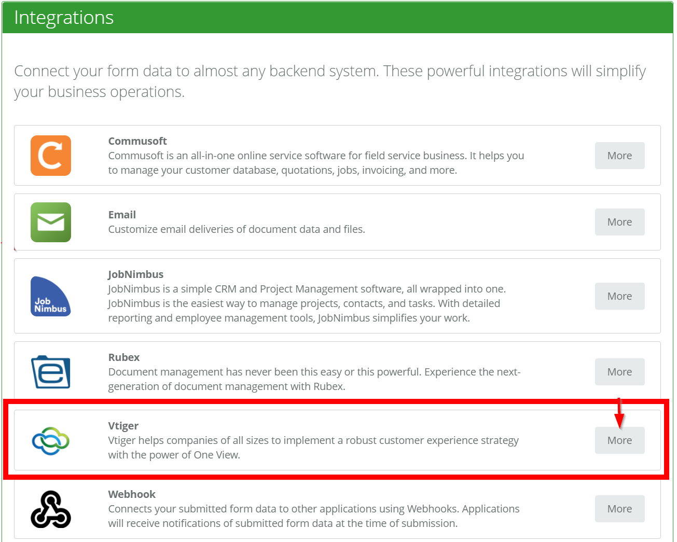Click Vtiger "One View" description text
The width and height of the screenshot is (677, 542).
coord(313,448)
